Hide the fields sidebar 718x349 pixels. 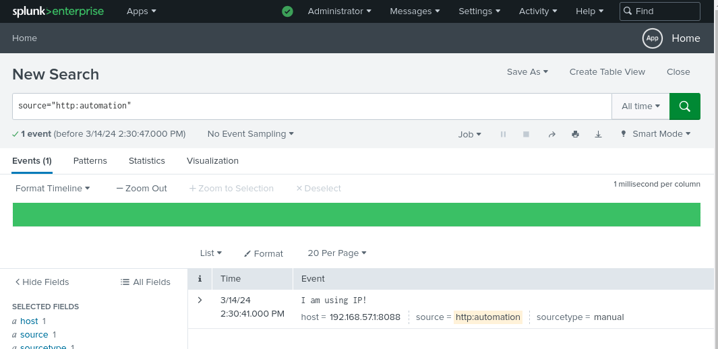coord(42,282)
